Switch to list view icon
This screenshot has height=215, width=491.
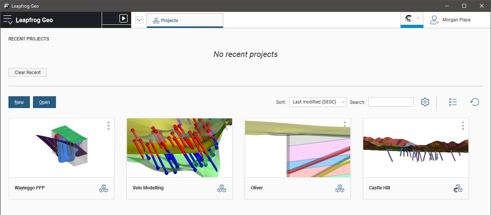453,102
